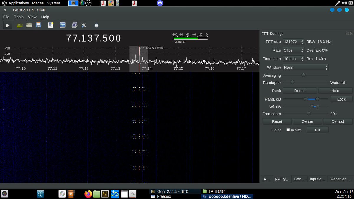Click the blue presentation icon in bottom panel
354x199 pixels.
pyautogui.click(x=40, y=194)
